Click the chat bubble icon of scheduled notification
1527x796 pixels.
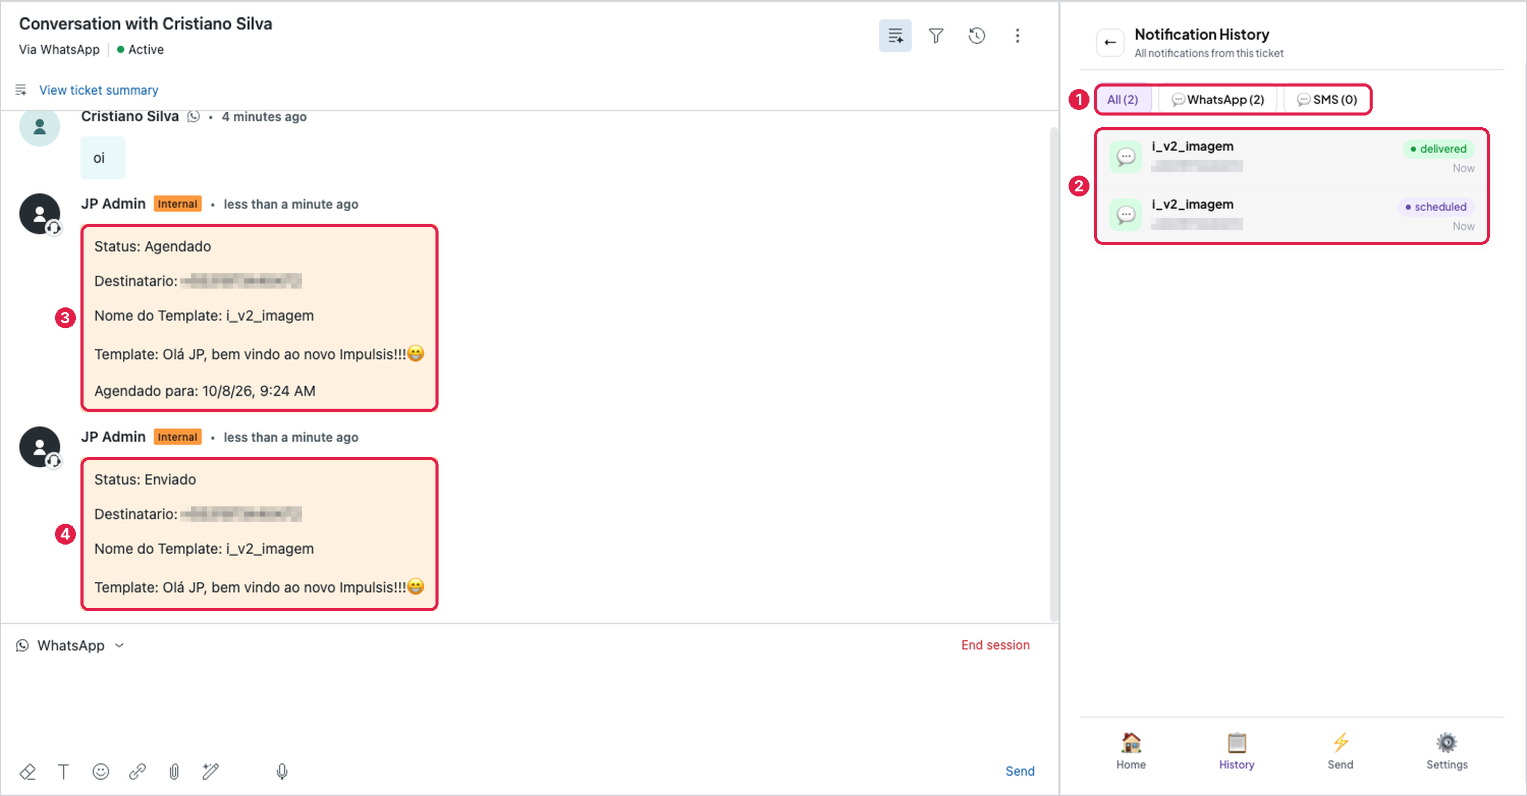tap(1125, 214)
